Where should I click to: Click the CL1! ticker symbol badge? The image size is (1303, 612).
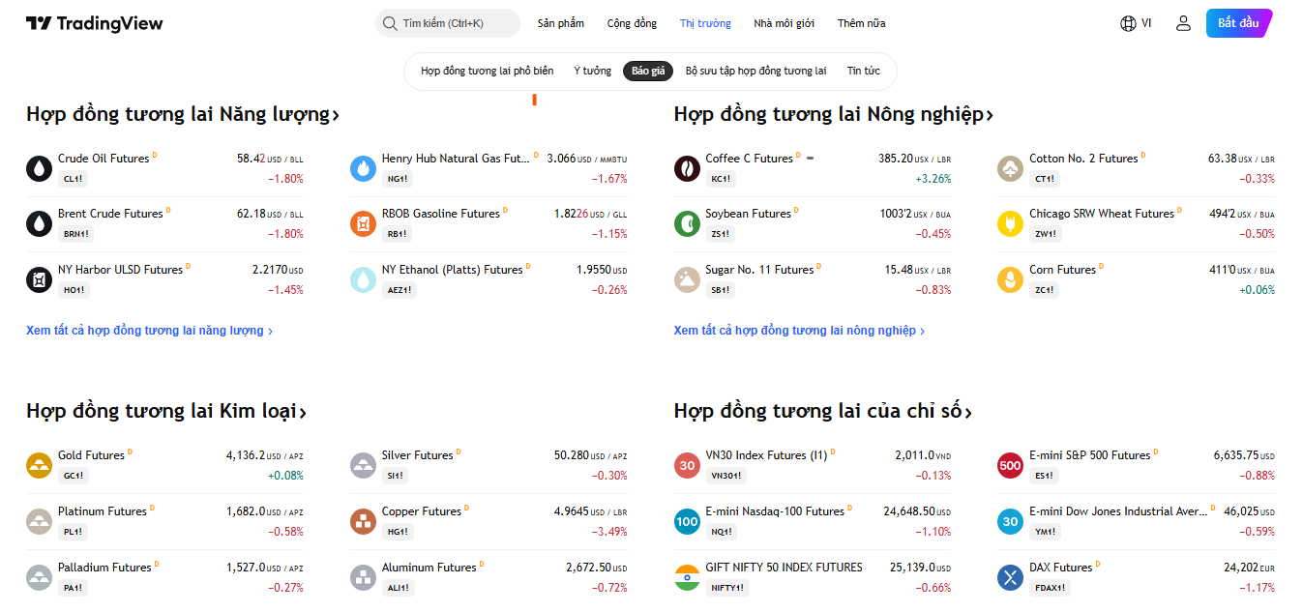tap(73, 179)
